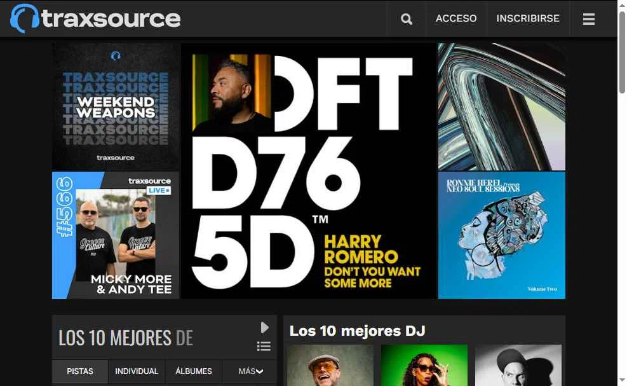Screen dimensions: 627x386
Task: Select the ÁLBUMES tab
Action: tap(194, 371)
